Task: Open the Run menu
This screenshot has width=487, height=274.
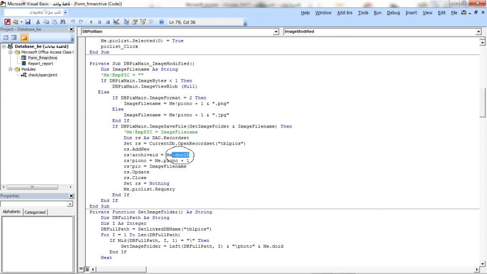Action: 377,13
